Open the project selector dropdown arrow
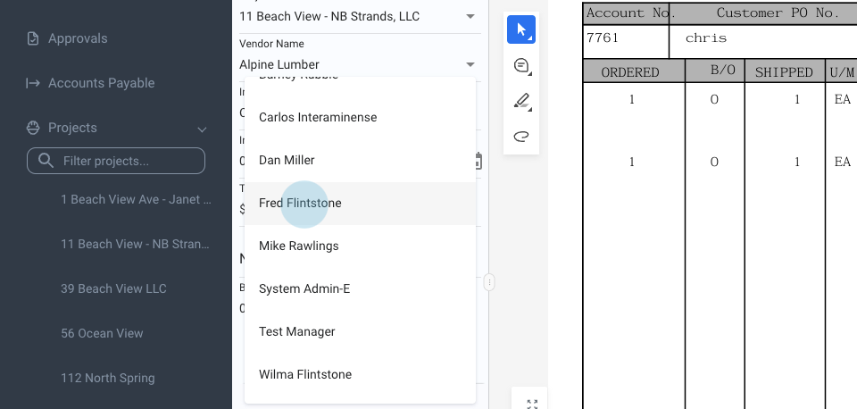857x409 pixels. (x=470, y=16)
